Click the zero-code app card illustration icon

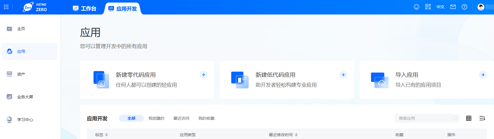coord(101,80)
